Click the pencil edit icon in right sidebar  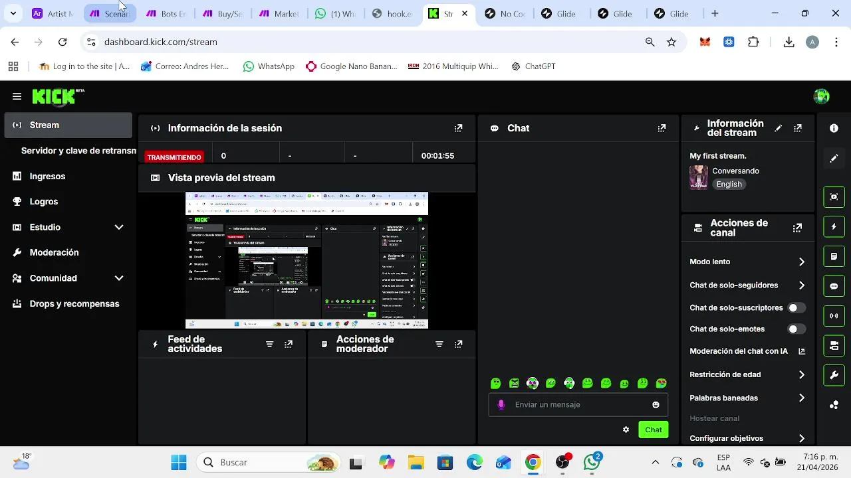[834, 159]
